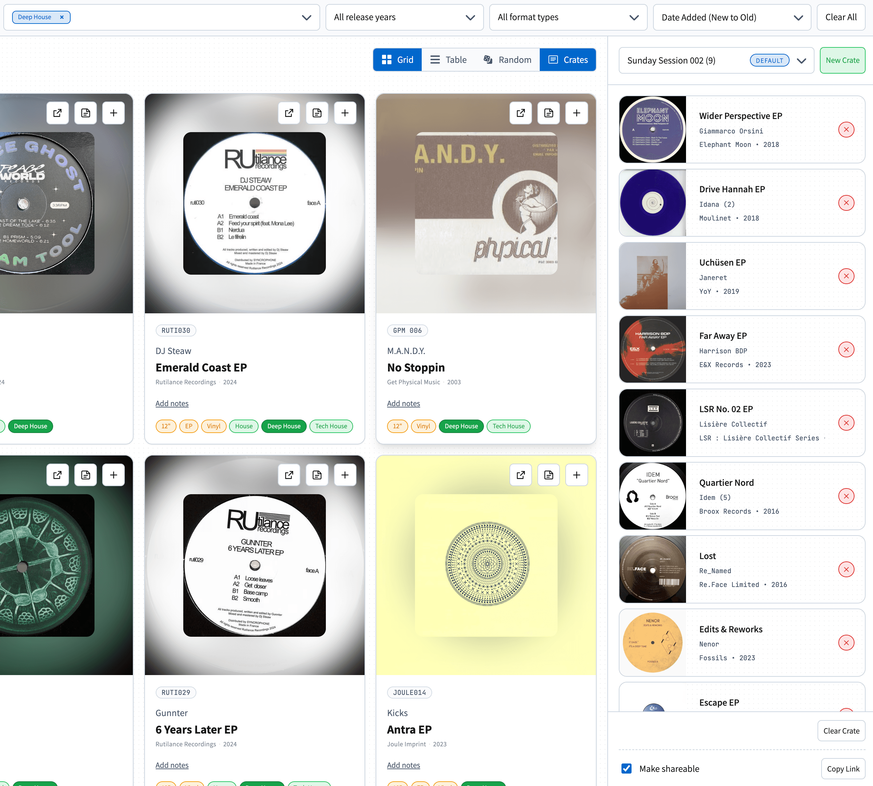Viewport: 873px width, 786px height.
Task: Copy the shareable crate link
Action: 843,769
